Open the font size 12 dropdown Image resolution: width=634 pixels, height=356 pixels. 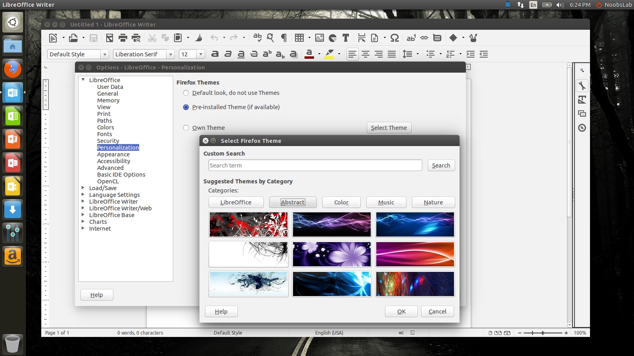click(x=201, y=54)
